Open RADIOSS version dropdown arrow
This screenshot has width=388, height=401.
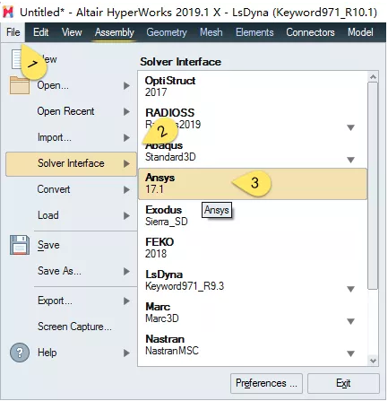tap(350, 127)
